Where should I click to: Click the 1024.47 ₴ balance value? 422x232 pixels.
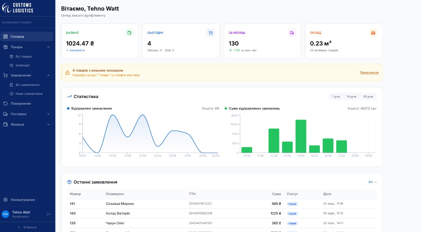(80, 43)
